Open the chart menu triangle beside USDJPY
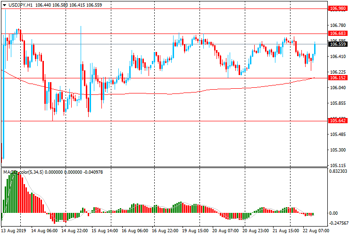Image resolution: width=349 pixels, height=236 pixels. point(4,5)
